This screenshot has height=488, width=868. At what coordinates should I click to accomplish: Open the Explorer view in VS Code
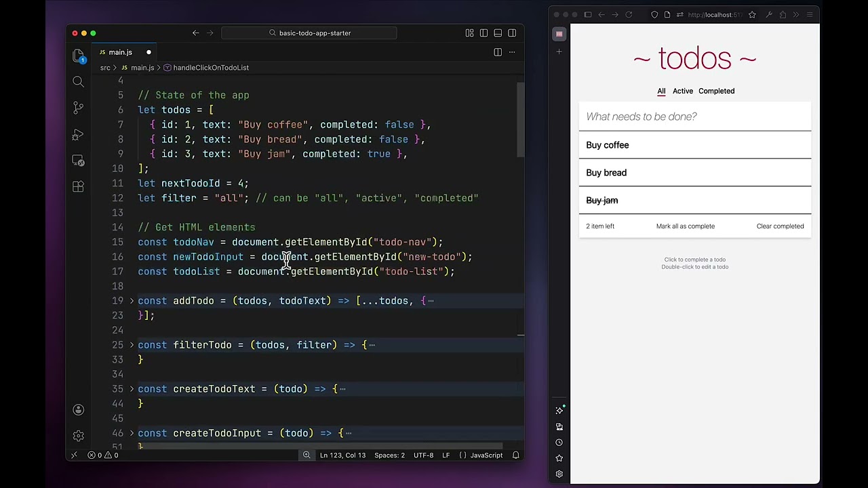coord(78,57)
